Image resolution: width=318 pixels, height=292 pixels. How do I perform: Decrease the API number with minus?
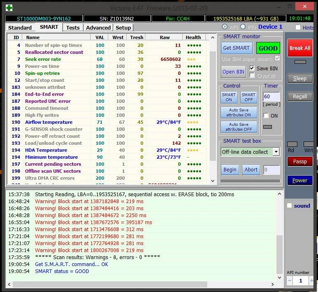(290, 280)
